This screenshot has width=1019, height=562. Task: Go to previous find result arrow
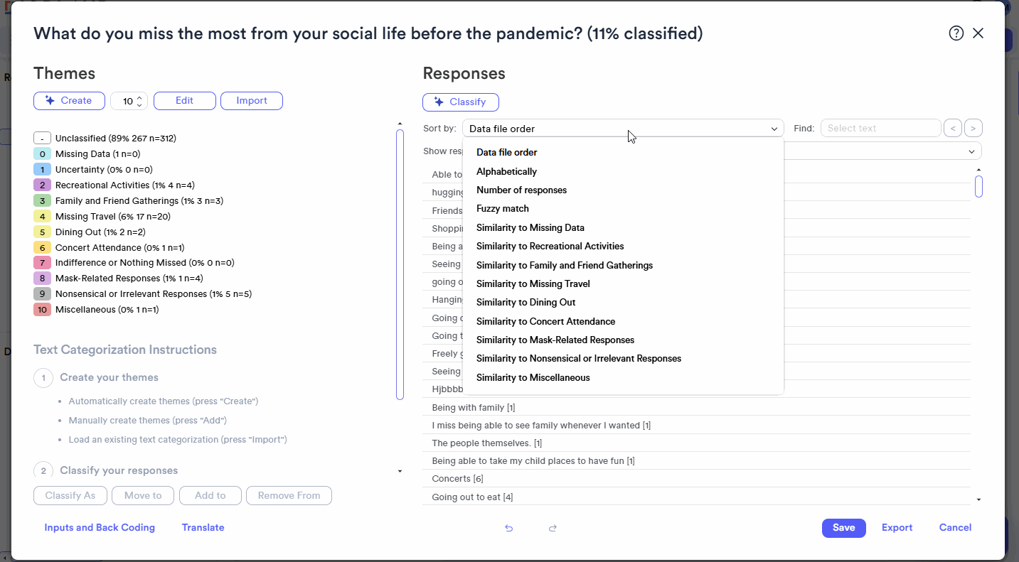click(x=952, y=129)
